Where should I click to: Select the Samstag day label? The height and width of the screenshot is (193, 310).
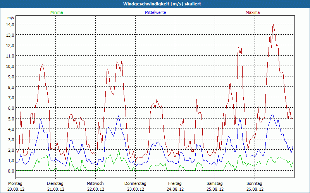pyautogui.click(x=215, y=183)
